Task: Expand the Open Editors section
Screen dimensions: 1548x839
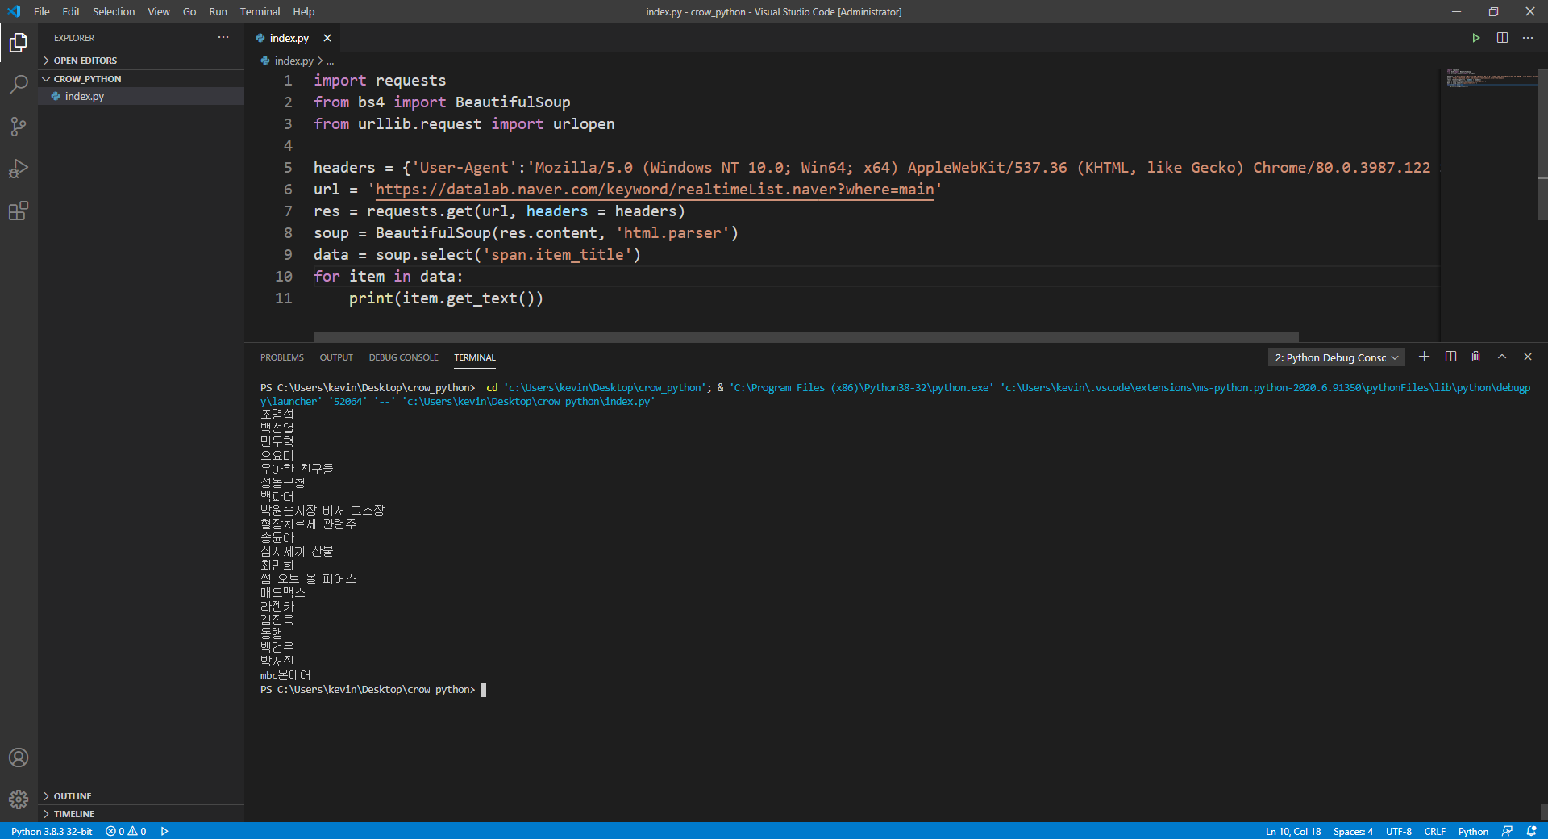Action: [x=141, y=61]
